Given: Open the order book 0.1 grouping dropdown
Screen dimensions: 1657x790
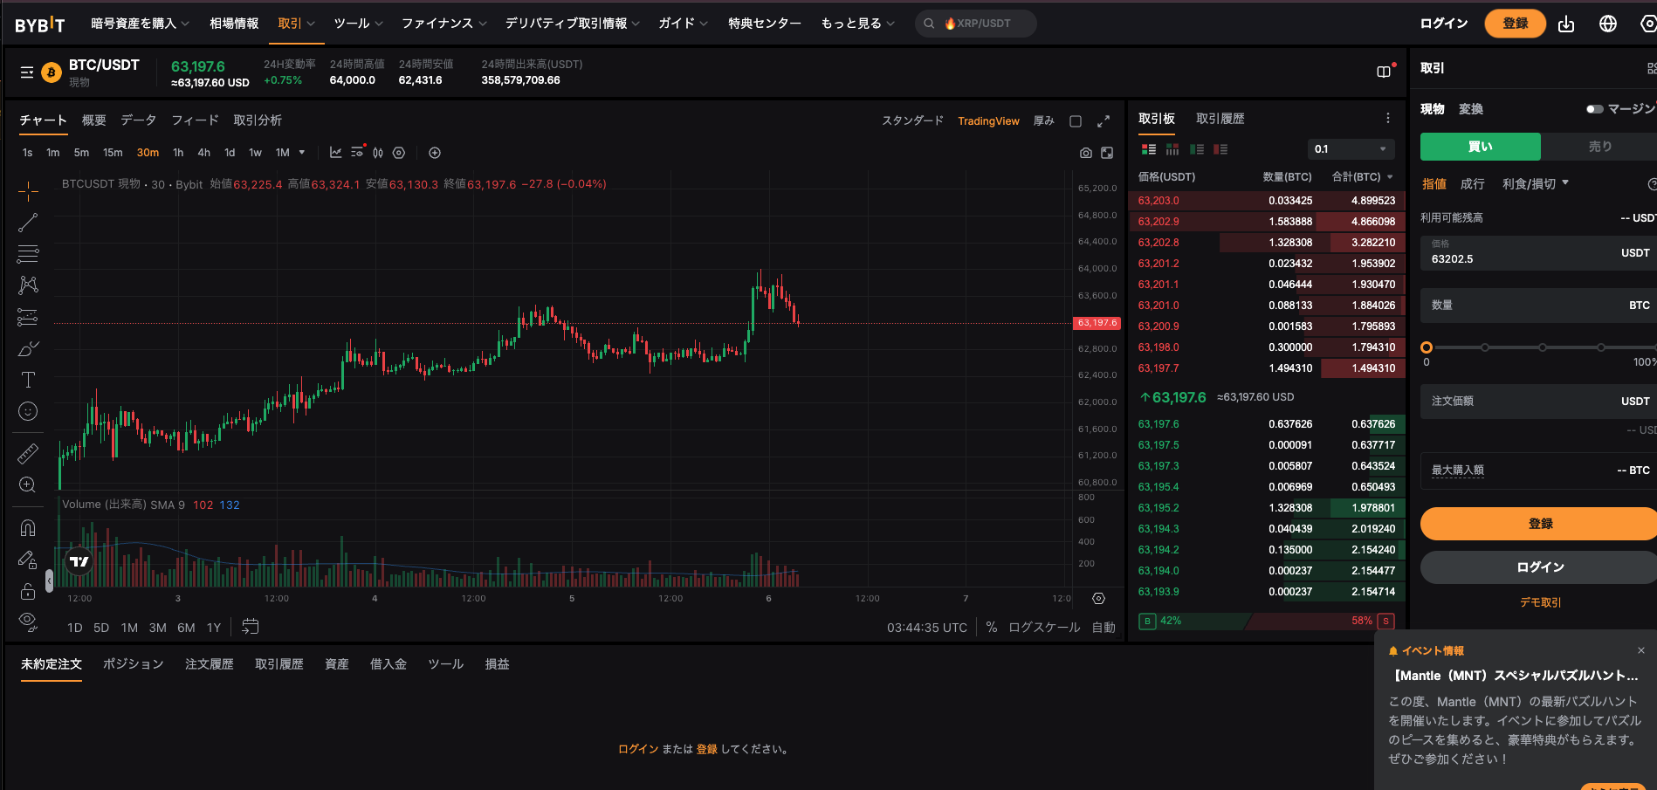Looking at the screenshot, I should [1351, 149].
